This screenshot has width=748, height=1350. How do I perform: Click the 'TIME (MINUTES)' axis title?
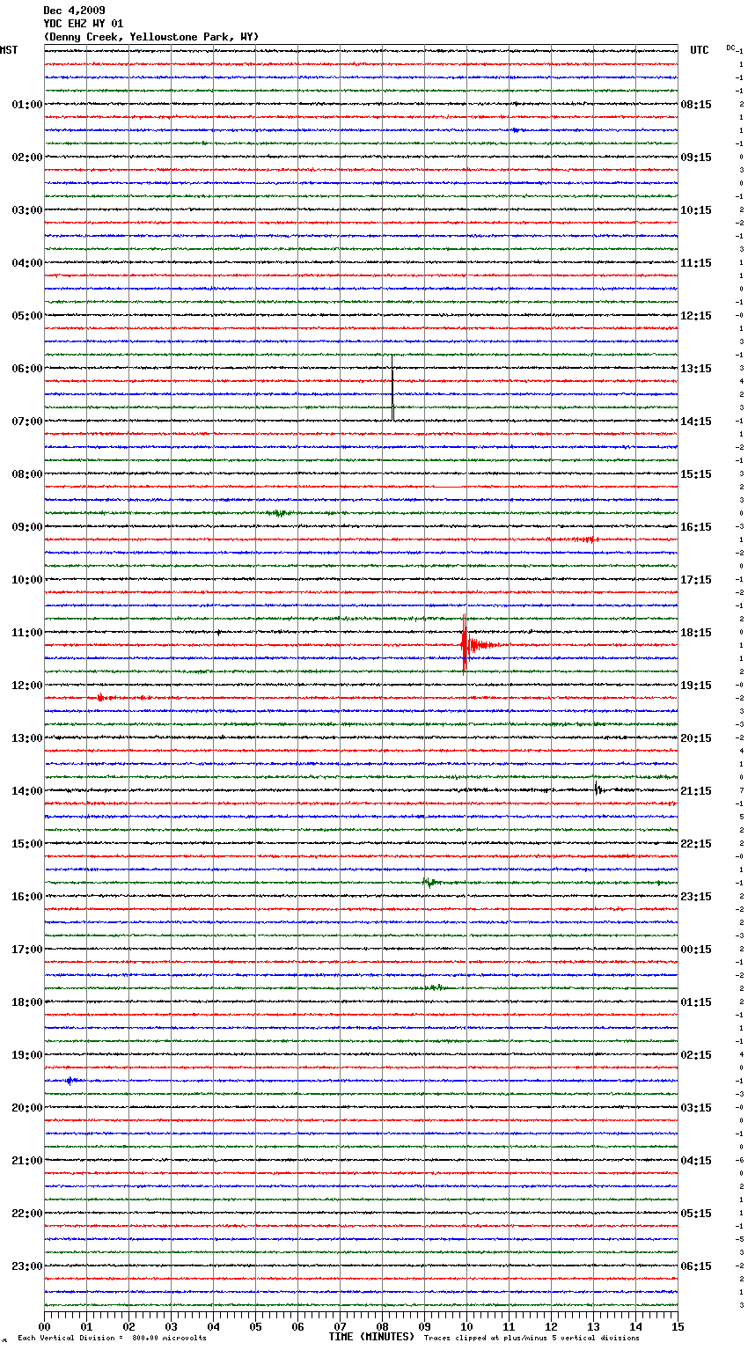[371, 1337]
